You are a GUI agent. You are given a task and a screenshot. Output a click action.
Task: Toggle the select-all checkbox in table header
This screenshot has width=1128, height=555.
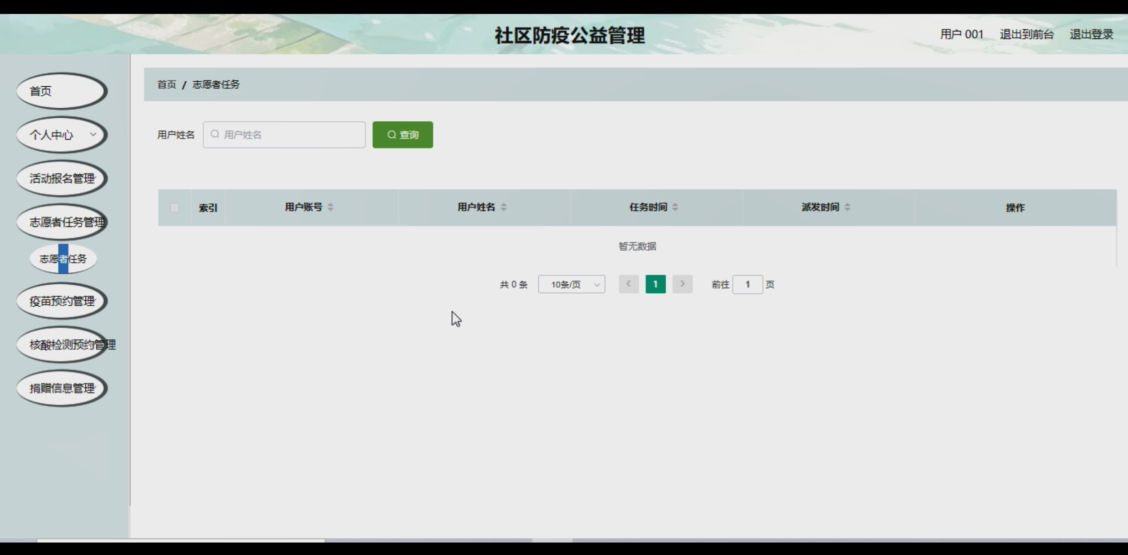174,207
